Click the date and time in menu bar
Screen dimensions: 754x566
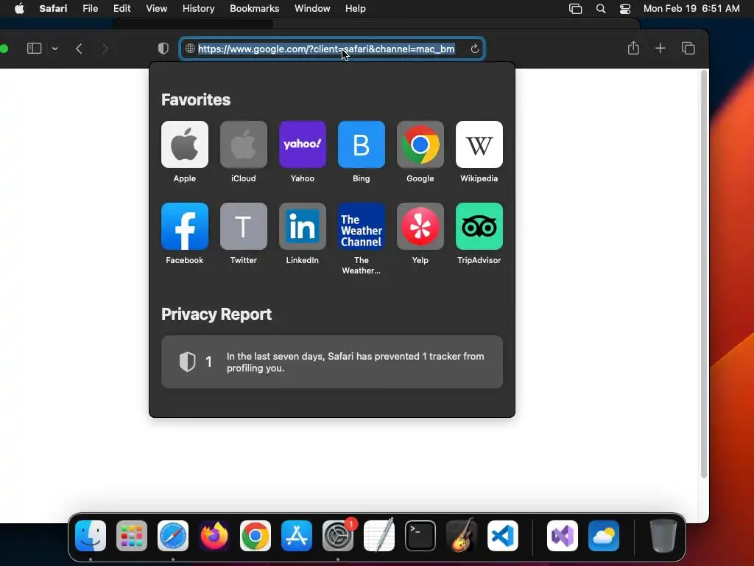pyautogui.click(x=691, y=8)
